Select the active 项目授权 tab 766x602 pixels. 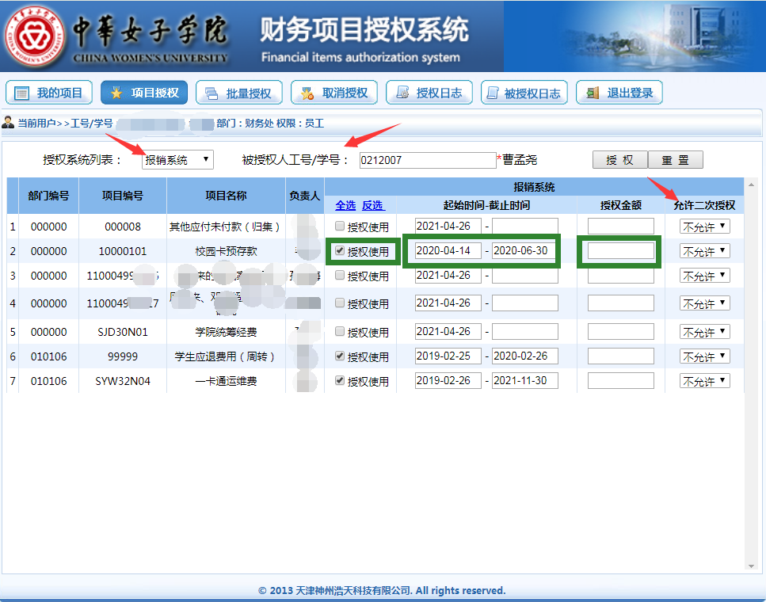click(x=143, y=92)
